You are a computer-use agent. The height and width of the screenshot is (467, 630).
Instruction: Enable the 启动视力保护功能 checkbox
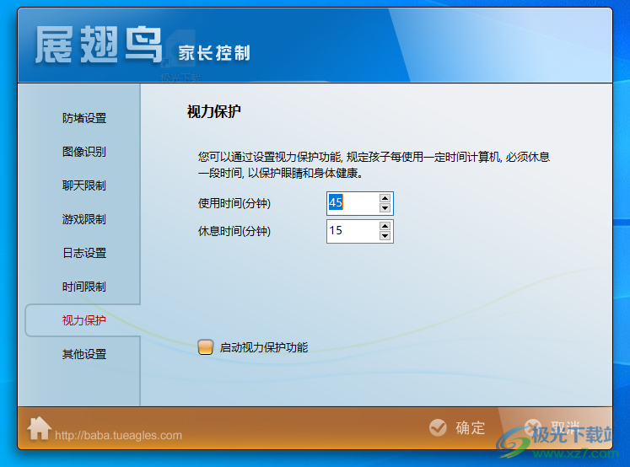206,347
